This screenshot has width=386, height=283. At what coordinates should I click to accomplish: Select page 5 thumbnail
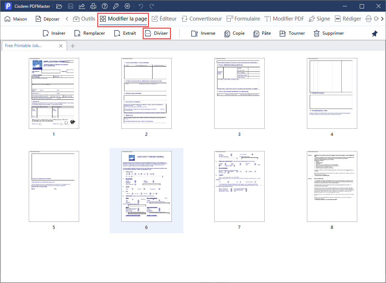pos(54,186)
